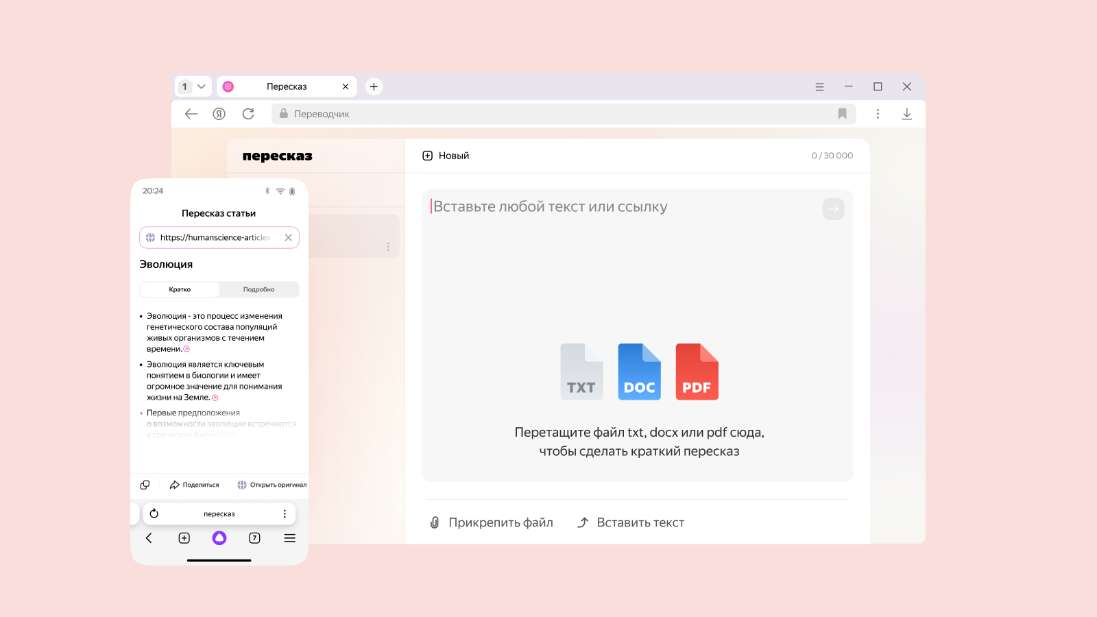Select the Кратко summary mode on phone
Image resolution: width=1097 pixels, height=617 pixels.
(180, 289)
